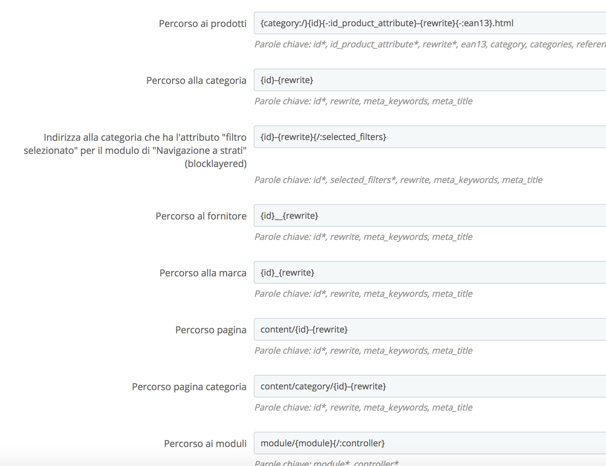Click the blocklayered "Navigazione a strati" label text
Screen dimensions: 606x466
[135, 151]
